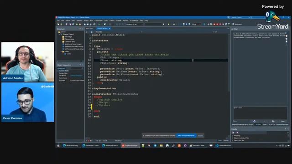
Task: Collapse the constructor fold at line 22
Action: click(93, 94)
